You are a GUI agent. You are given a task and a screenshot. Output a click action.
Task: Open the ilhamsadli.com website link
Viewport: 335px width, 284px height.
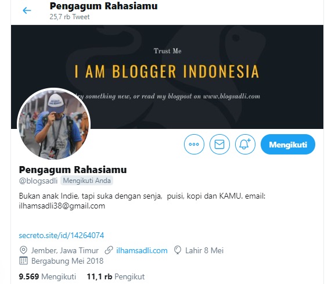142,250
